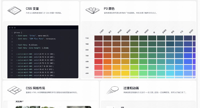The image size is (200, 108).
Task: Click the yellow 400 color swatch
Action: [125, 73]
